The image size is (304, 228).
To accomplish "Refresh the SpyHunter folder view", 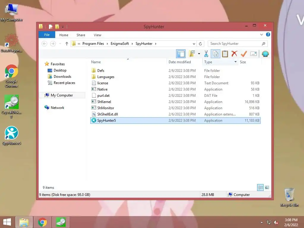I will click(200, 44).
